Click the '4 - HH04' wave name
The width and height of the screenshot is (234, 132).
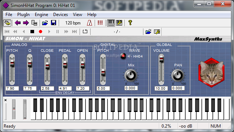click(x=135, y=57)
